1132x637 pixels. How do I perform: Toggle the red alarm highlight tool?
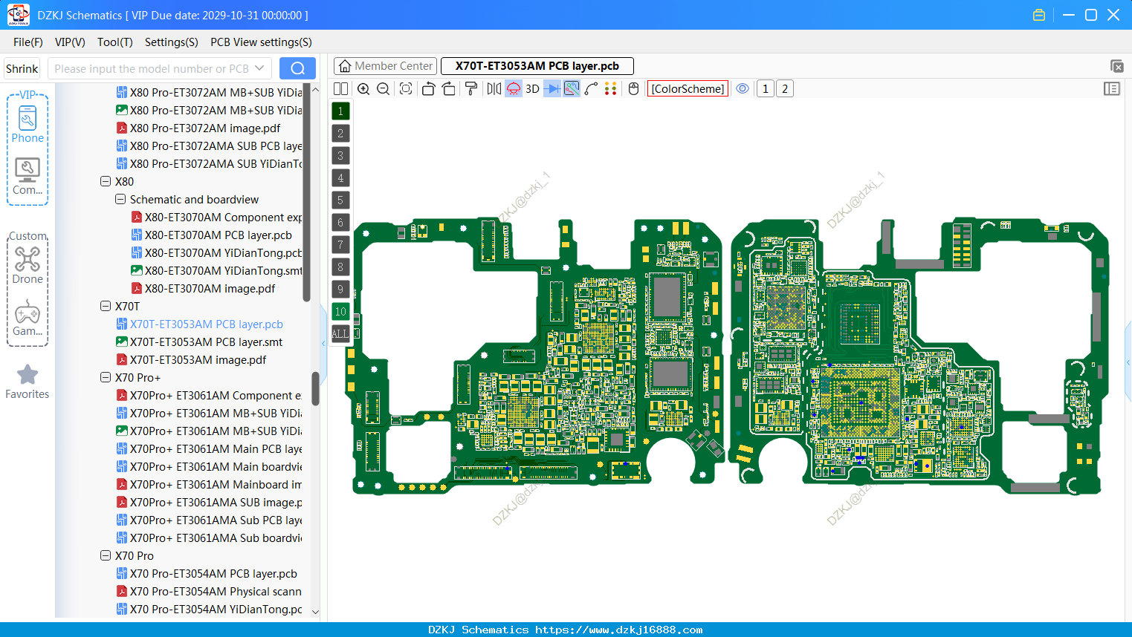click(514, 89)
